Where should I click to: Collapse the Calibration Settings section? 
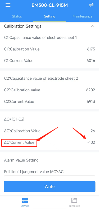(x=93, y=26)
